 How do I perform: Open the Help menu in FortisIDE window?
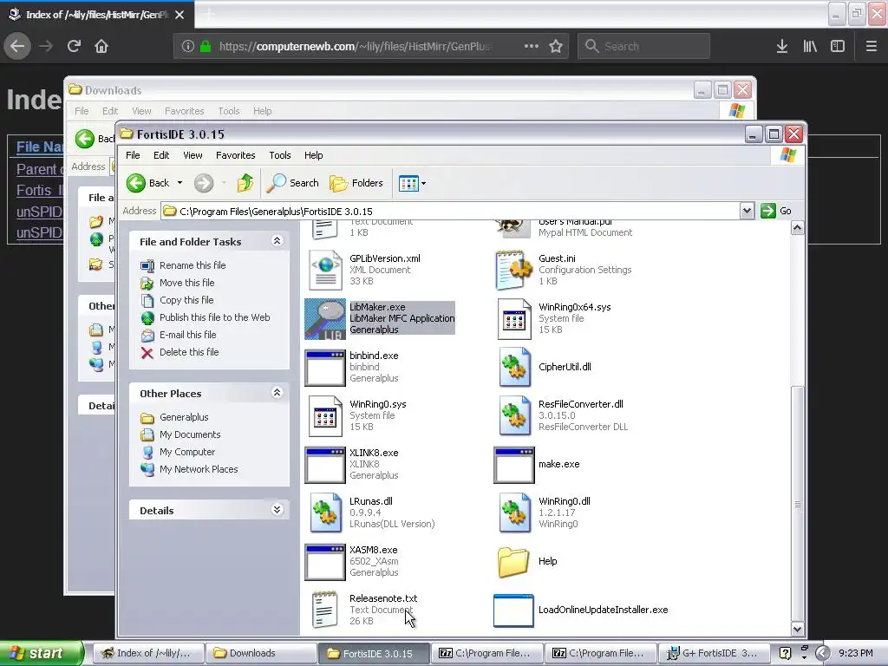click(x=313, y=155)
